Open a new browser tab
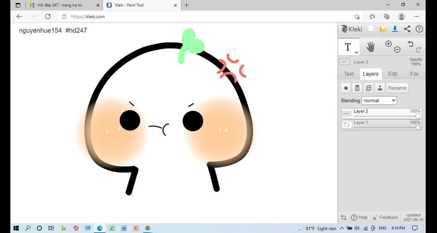437x233 pixels. tap(186, 5)
